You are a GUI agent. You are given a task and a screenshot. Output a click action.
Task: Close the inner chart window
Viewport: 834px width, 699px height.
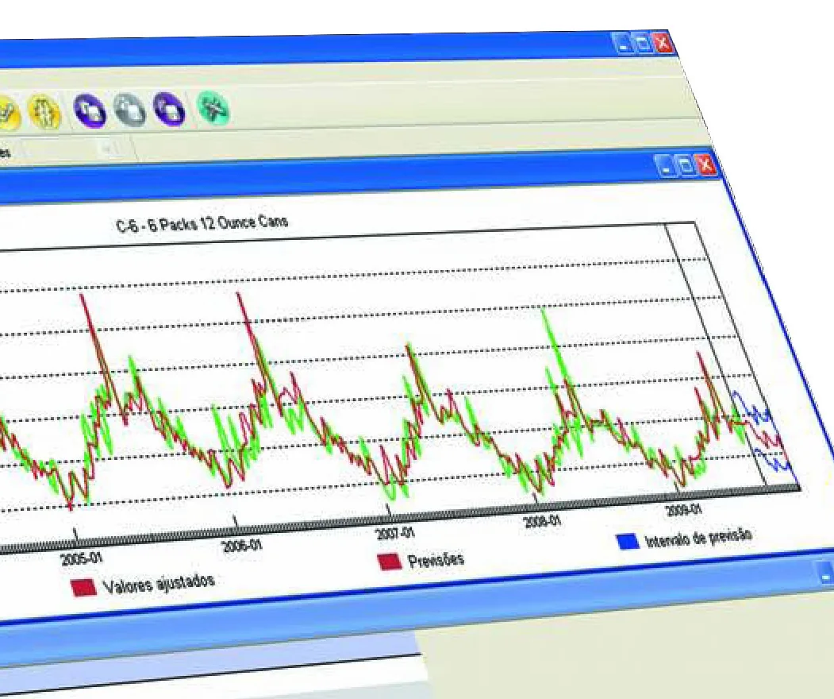point(706,164)
